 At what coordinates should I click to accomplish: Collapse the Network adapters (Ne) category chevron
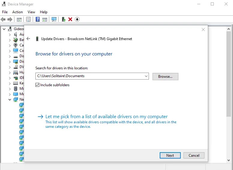10,99
